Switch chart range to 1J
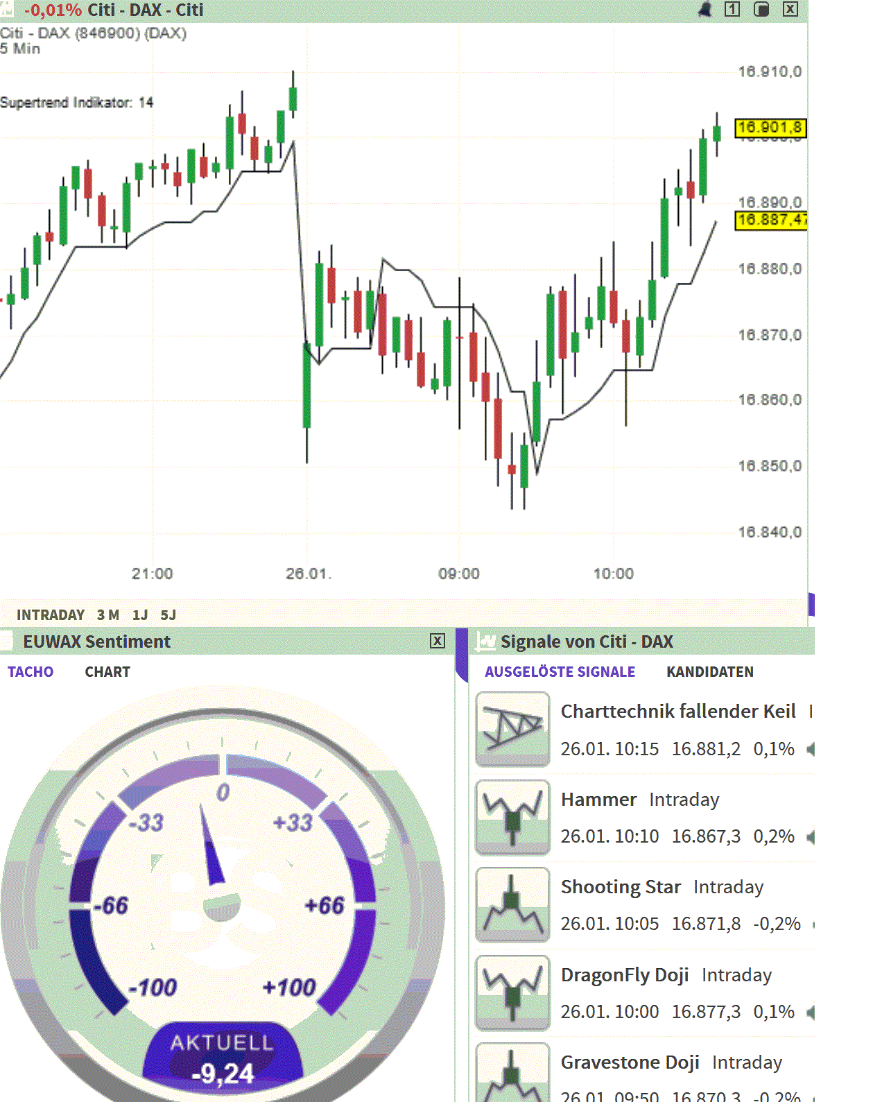Viewport: 882px width, 1102px height. point(140,615)
